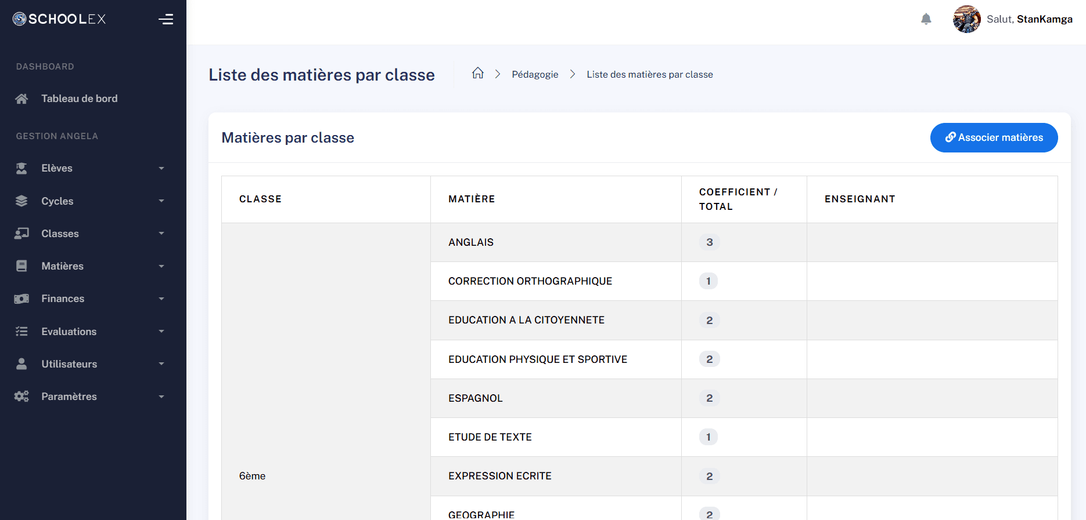
Task: Click the Matières book icon
Action: point(21,266)
